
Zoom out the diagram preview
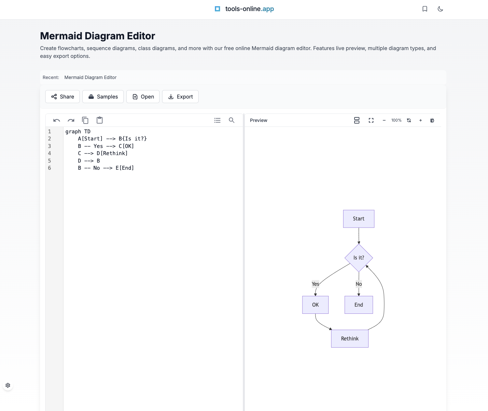click(384, 120)
